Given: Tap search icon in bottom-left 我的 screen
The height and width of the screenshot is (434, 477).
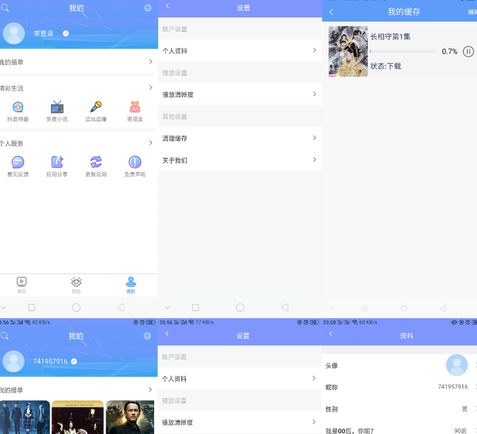Looking at the screenshot, I should (x=5, y=336).
